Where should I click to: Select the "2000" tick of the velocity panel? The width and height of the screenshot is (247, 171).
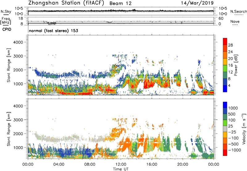(x=18, y=134)
